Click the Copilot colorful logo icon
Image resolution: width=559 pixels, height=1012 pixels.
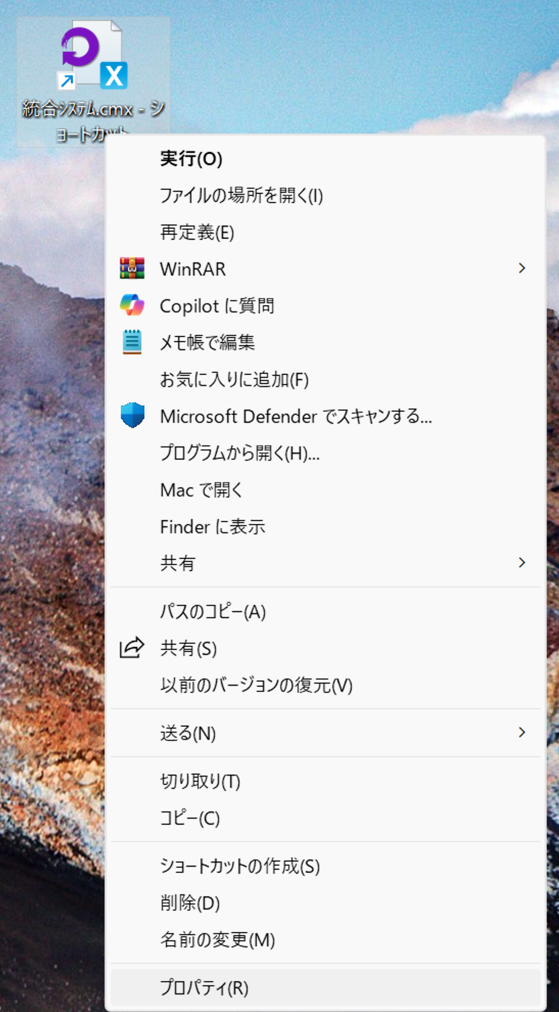click(132, 305)
